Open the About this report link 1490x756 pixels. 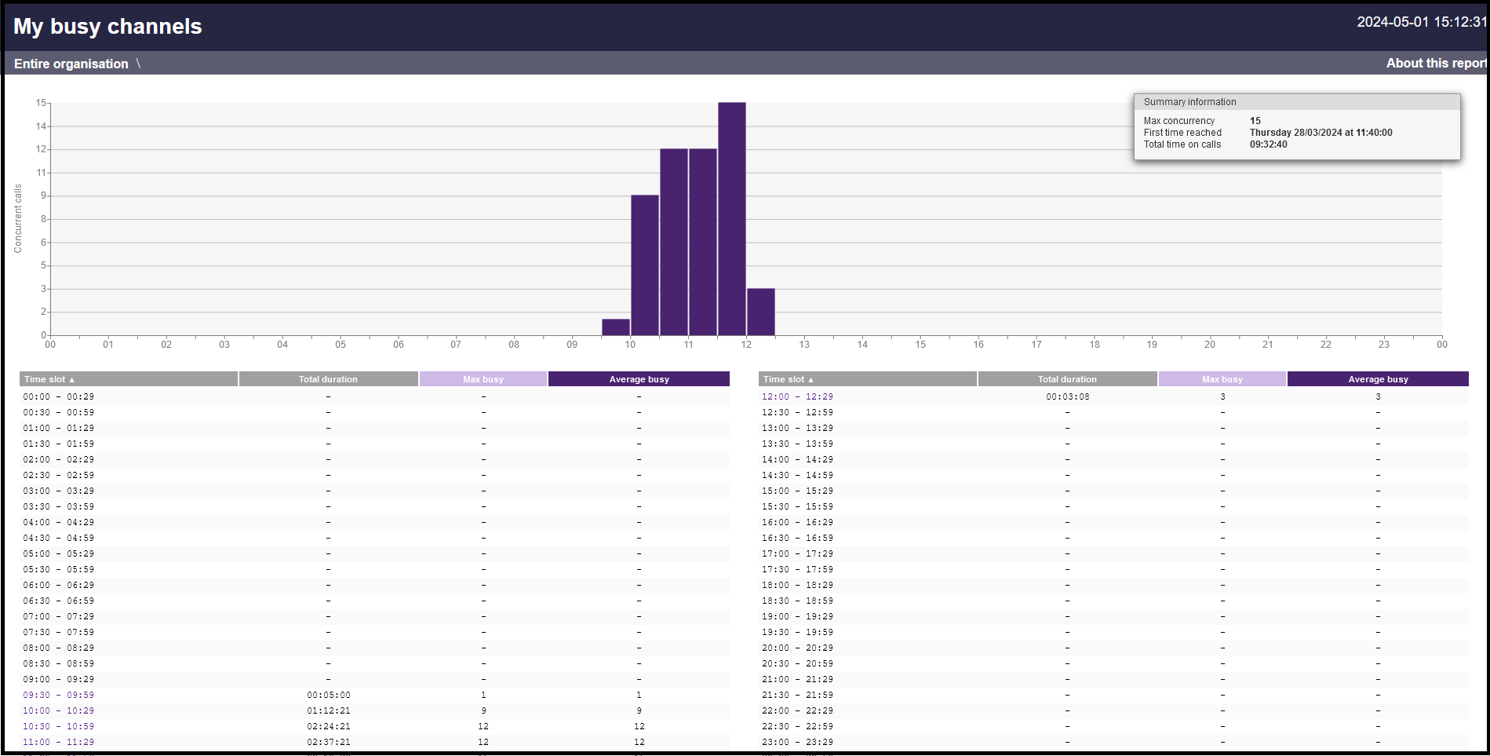[x=1435, y=64]
